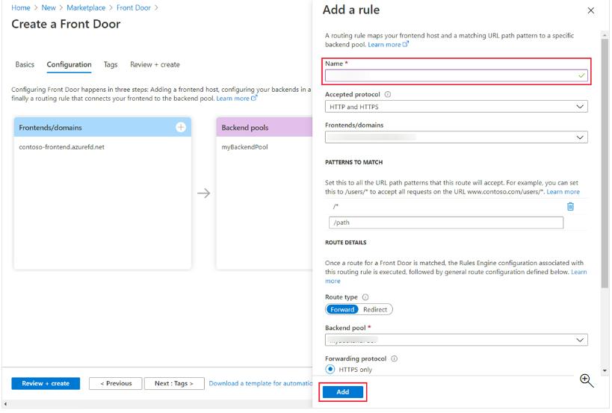Viewport: 612px width, 413px height.
Task: Click the /path pattern input field
Action: click(445, 223)
